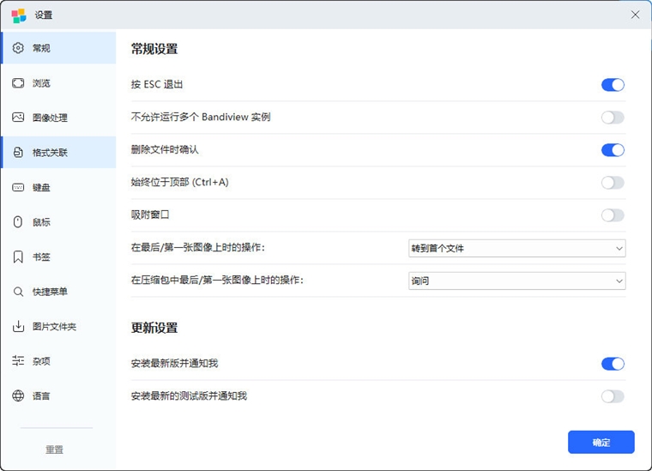Open the 转到首个文件 dropdown
This screenshot has height=471, width=652.
(516, 248)
